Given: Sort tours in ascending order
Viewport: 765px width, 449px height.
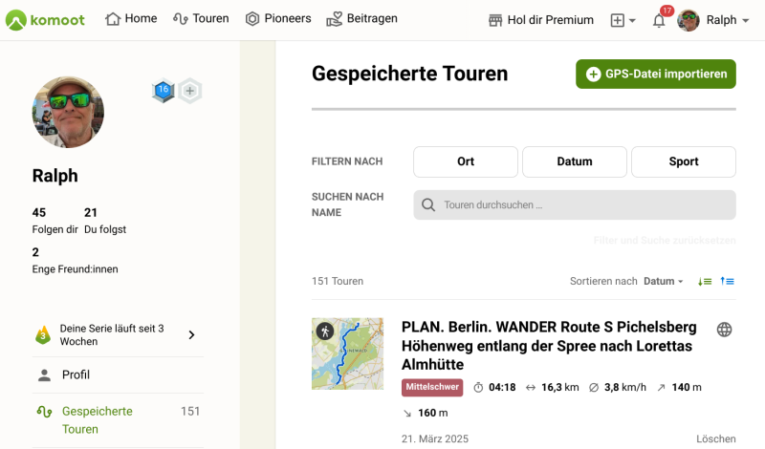Looking at the screenshot, I should click(x=728, y=281).
